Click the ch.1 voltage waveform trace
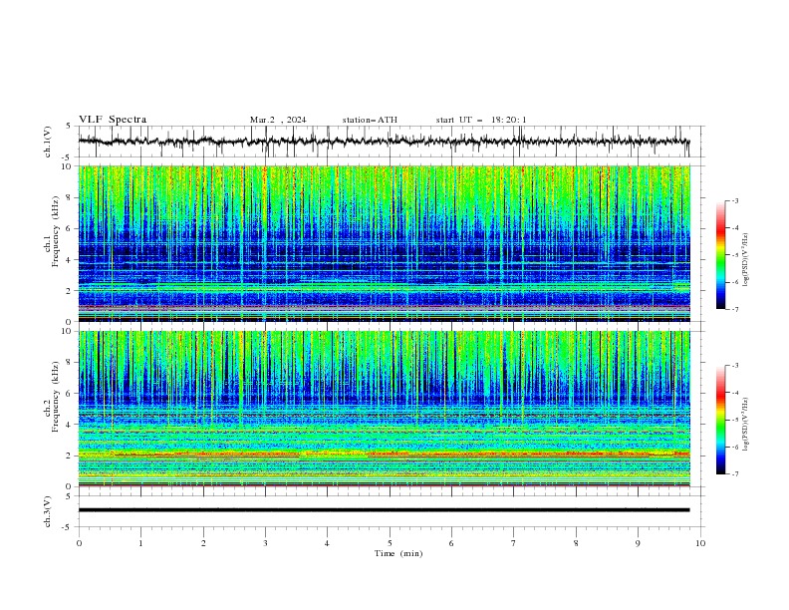Screen dimensions: 789x610 tap(384, 142)
